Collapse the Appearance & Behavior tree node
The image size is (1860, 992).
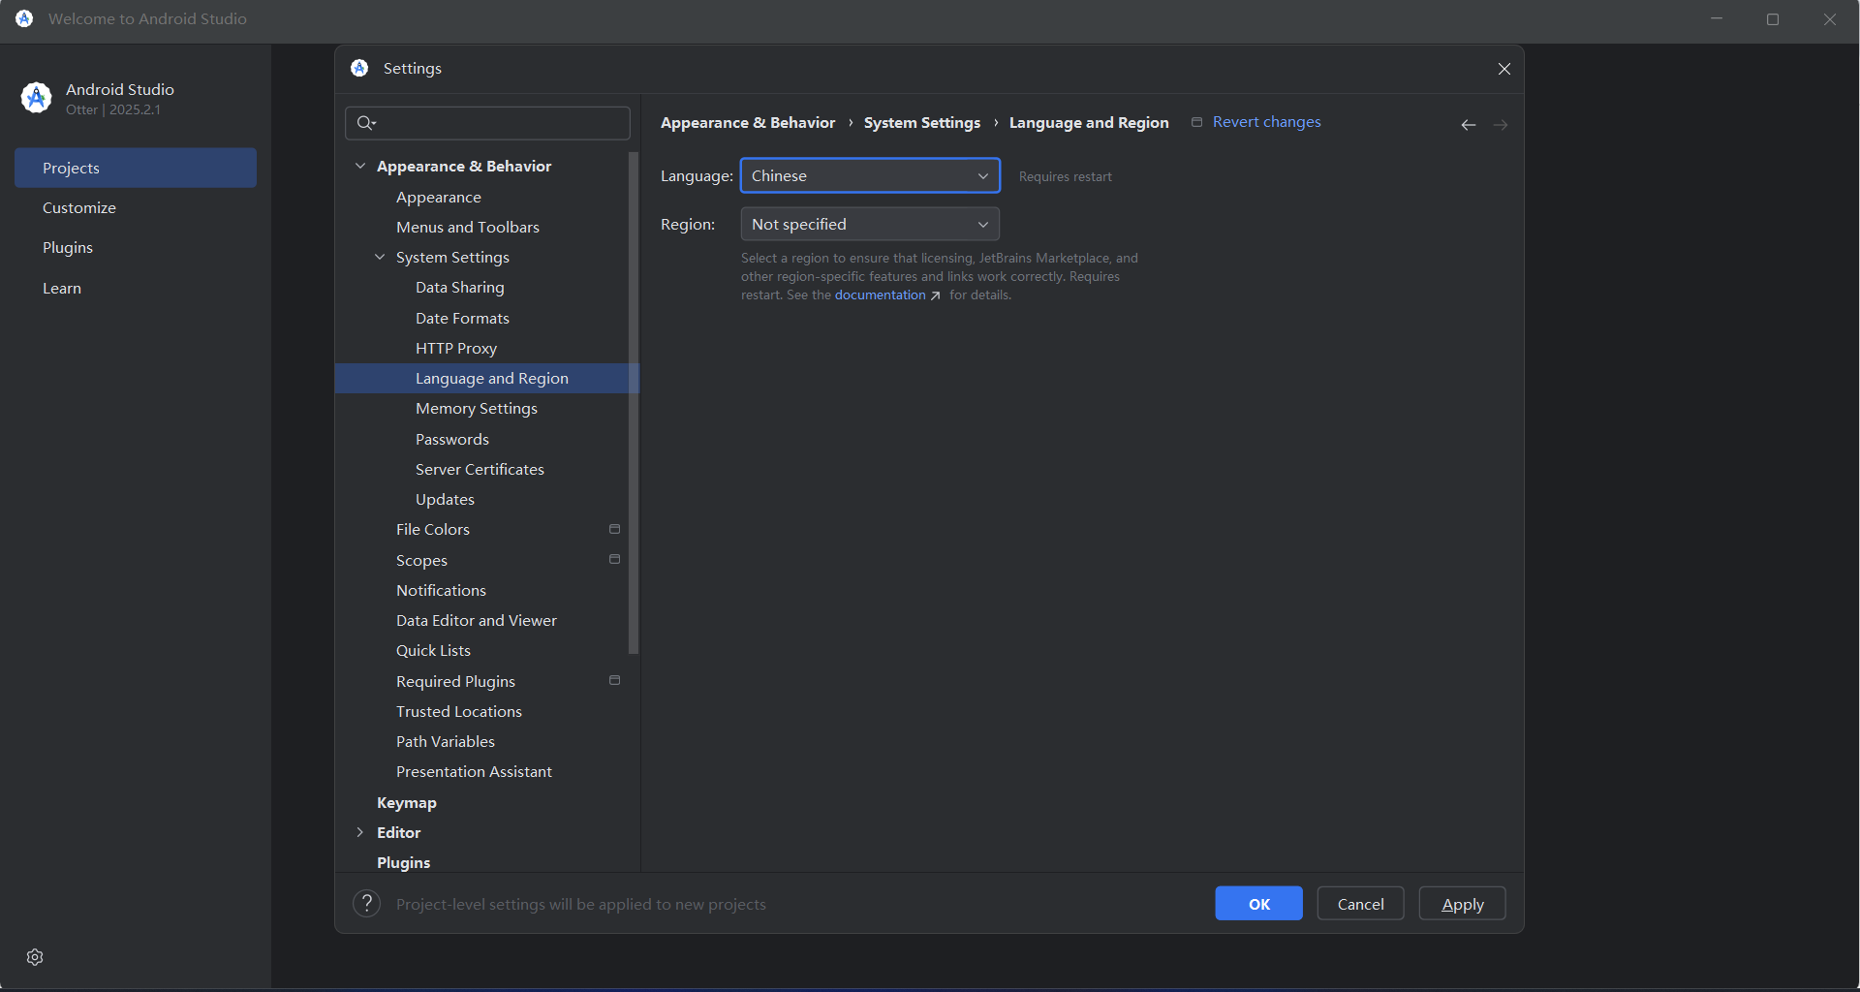click(x=360, y=167)
